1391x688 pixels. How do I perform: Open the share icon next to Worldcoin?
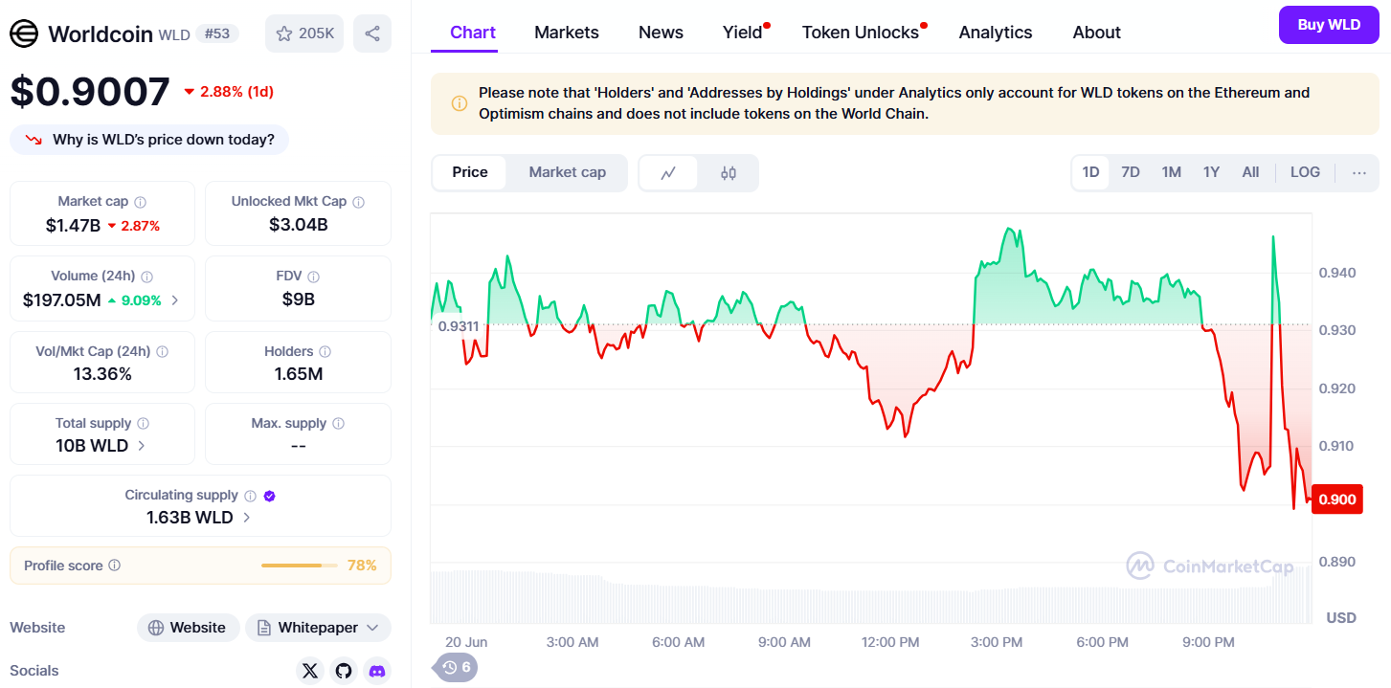(372, 33)
